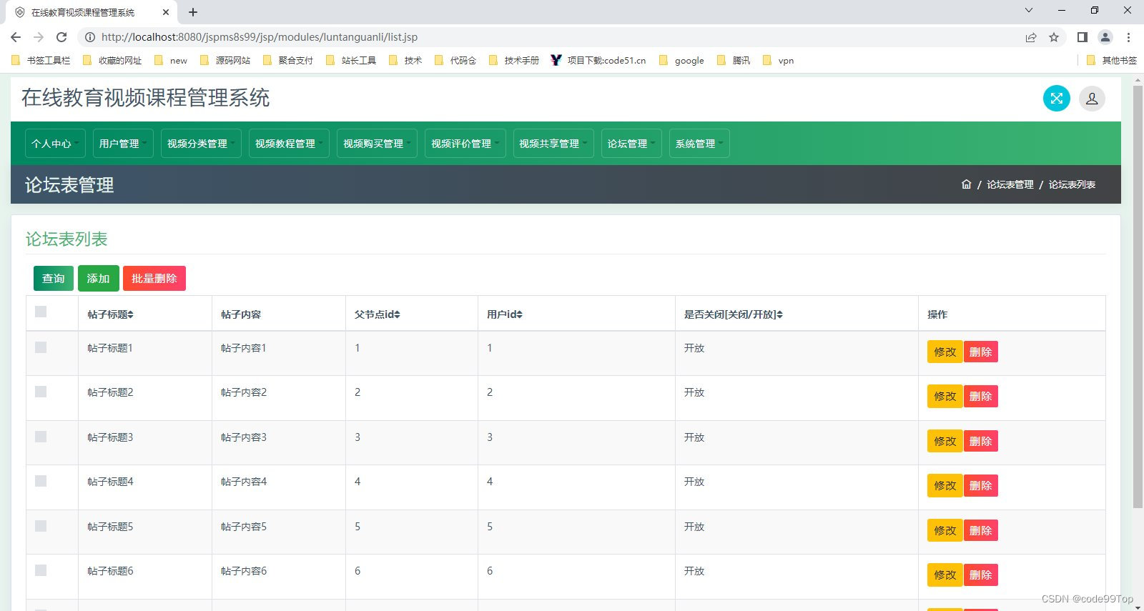Screen dimensions: 1144x611
Task: Open the Chrome profile icon in toolbar
Action: coord(1105,37)
